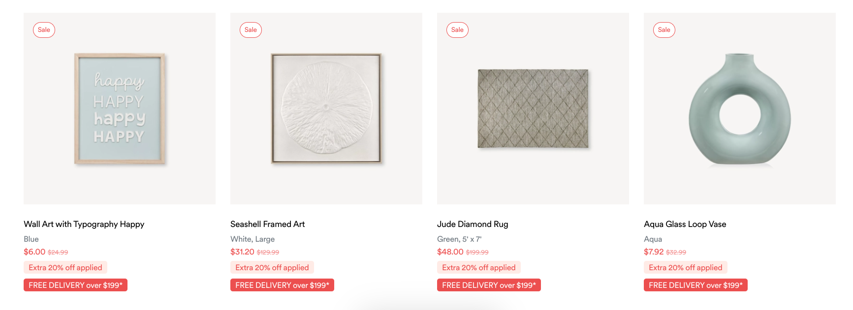Viewport: 853px width, 310px height.
Task: Click the Sale badge on Jude Diamond Rug
Action: [x=457, y=30]
